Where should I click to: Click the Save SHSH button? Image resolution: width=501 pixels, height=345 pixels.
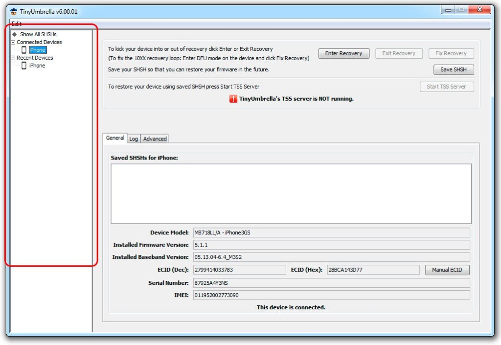[454, 69]
